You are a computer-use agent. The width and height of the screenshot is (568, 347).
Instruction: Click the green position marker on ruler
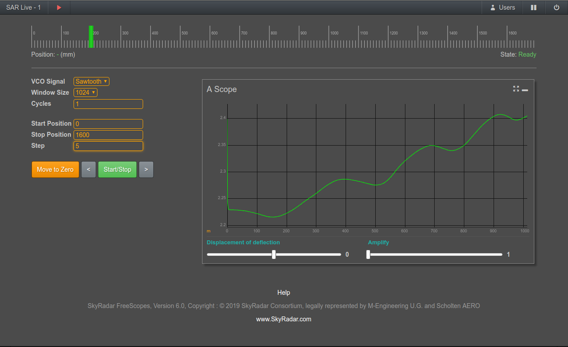click(x=91, y=37)
